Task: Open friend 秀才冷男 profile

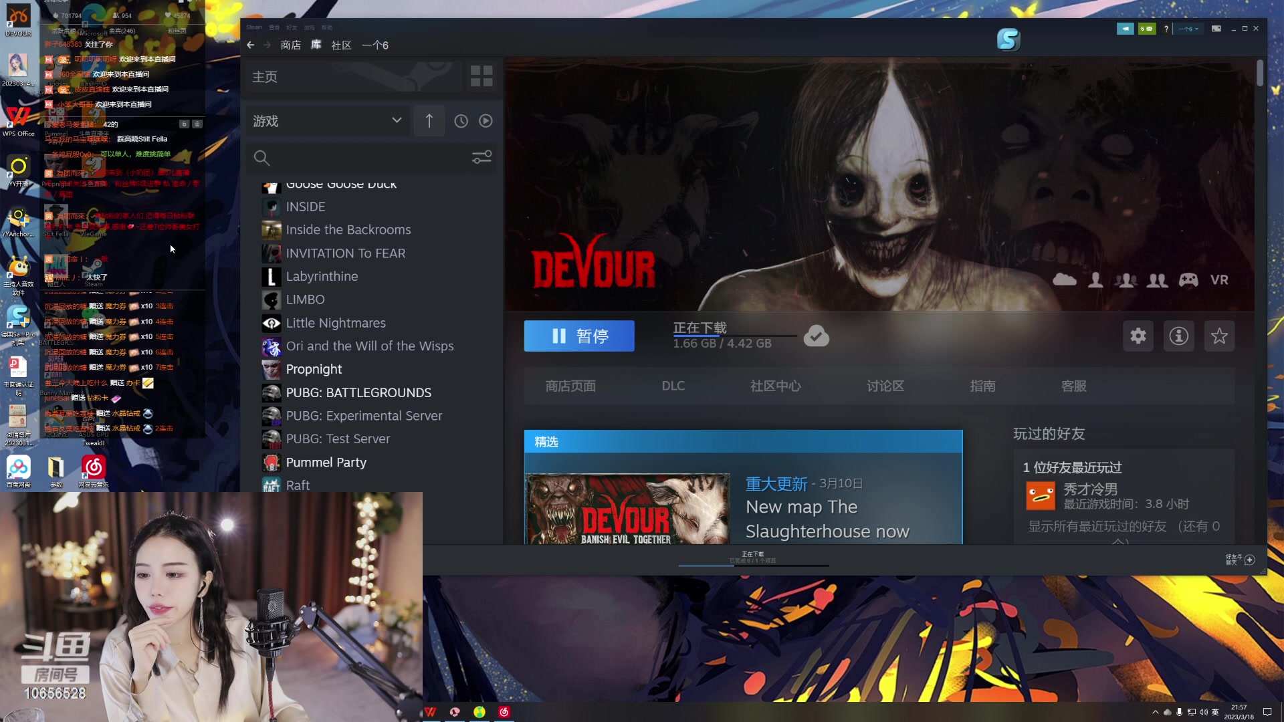Action: (1091, 489)
